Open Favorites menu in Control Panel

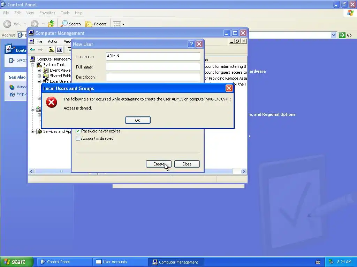click(x=47, y=13)
